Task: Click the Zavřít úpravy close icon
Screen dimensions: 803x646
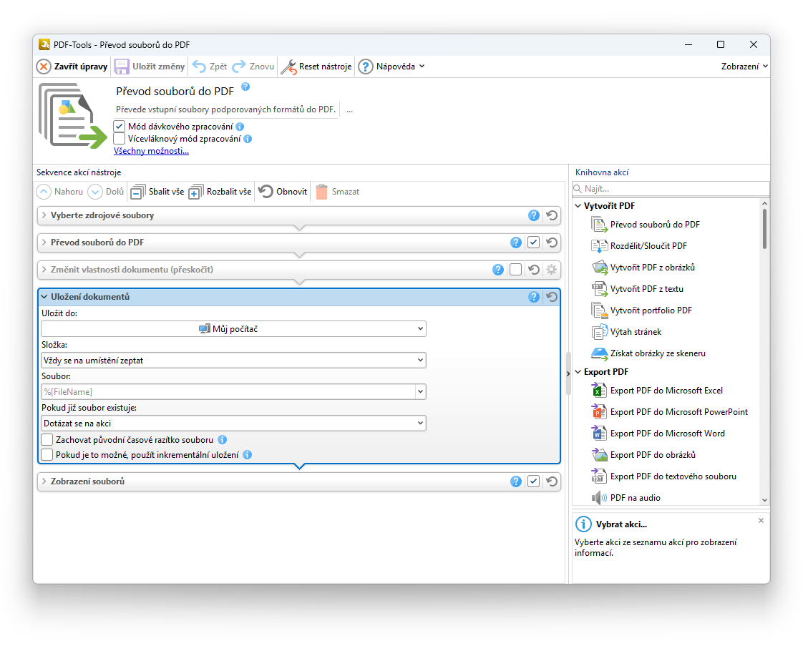Action: (x=44, y=67)
